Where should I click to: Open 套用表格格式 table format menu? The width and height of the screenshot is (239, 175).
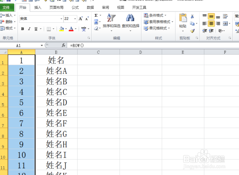click(159, 22)
